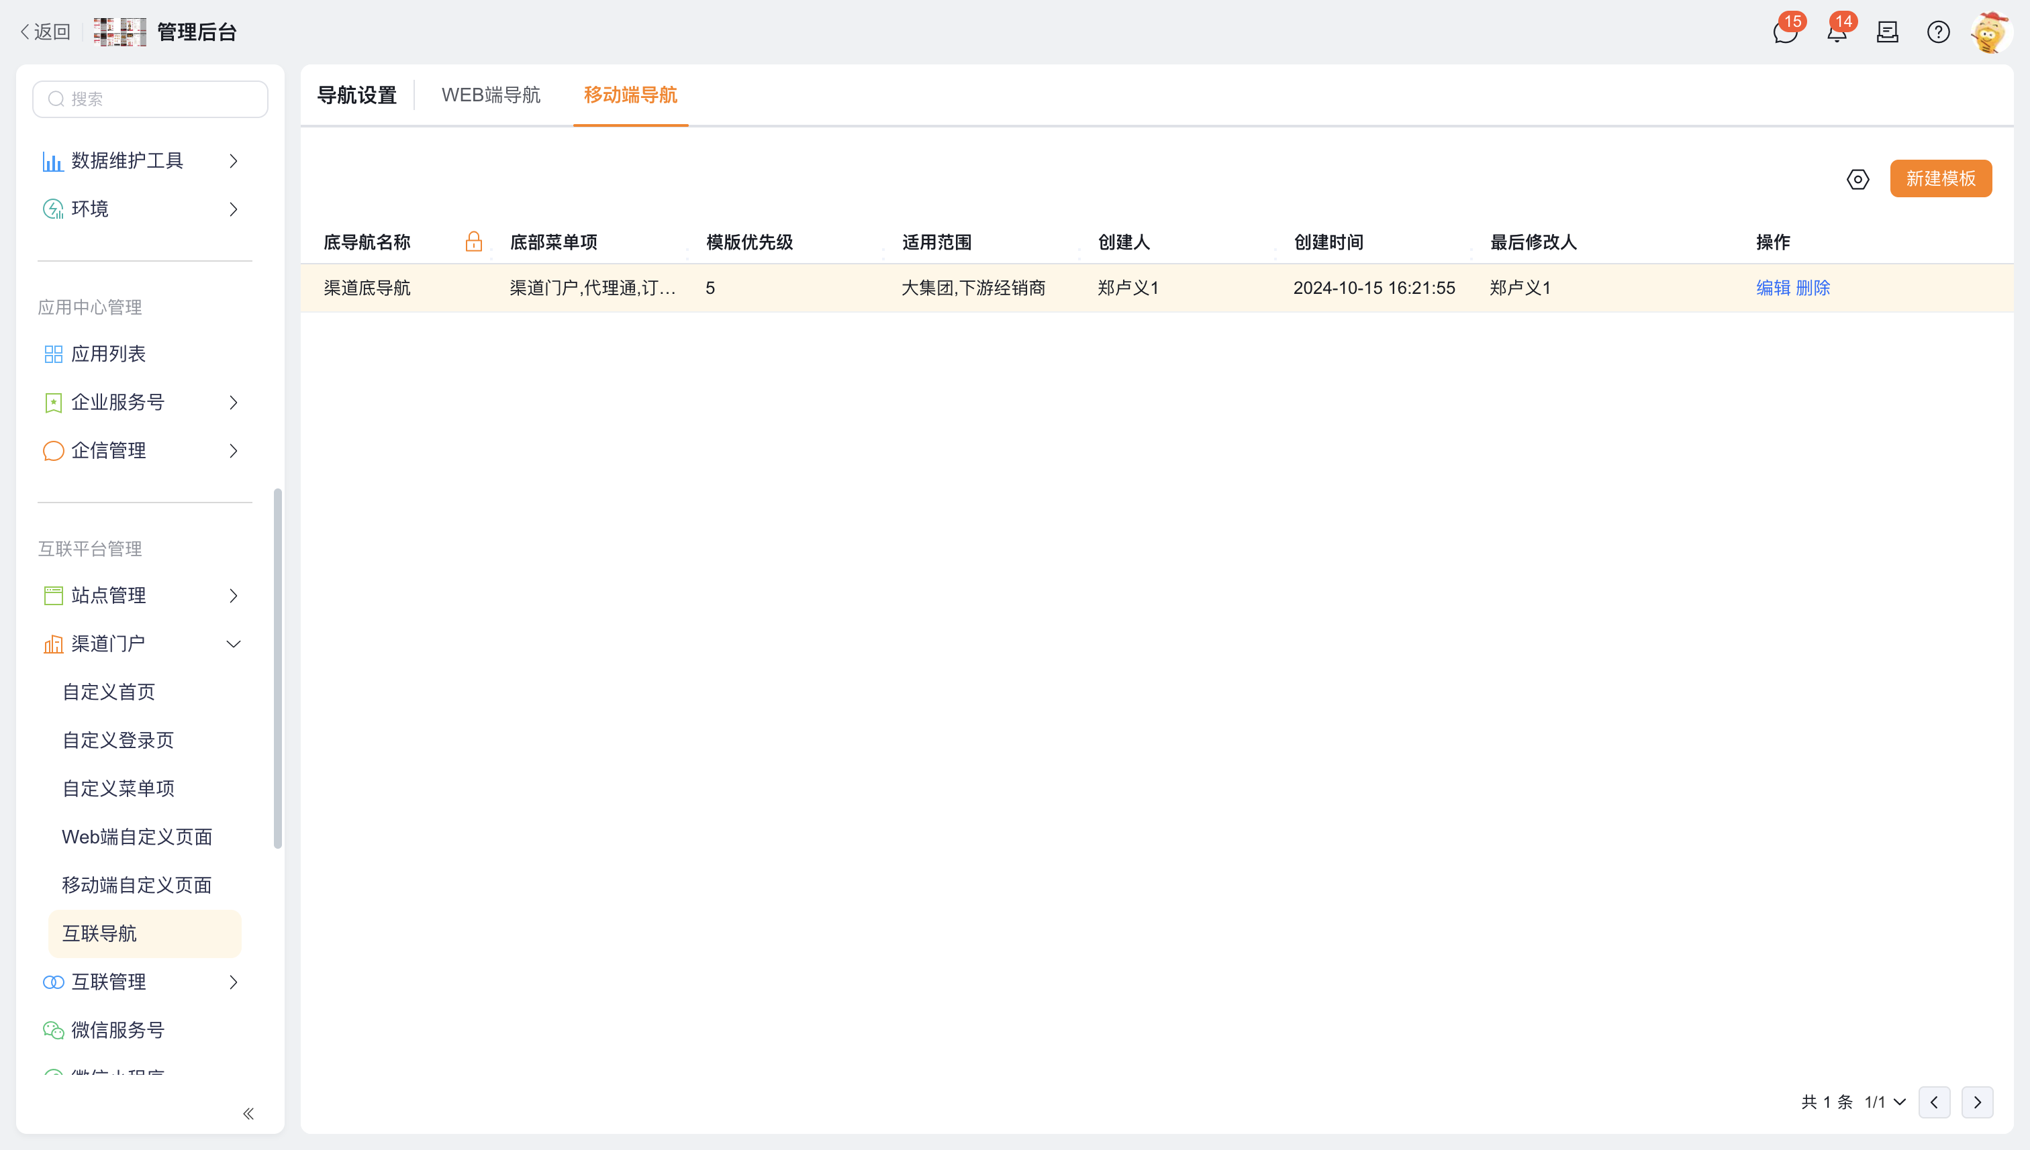Expand 互联管理 chevron arrow
The image size is (2030, 1150).
click(233, 982)
